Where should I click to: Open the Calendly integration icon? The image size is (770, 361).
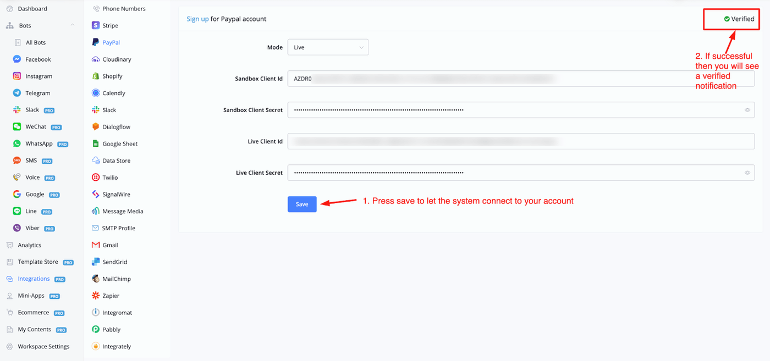click(96, 93)
